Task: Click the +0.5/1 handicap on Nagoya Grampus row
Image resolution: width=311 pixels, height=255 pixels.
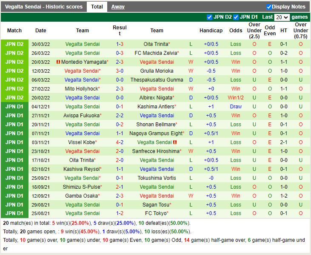Action: (x=211, y=133)
